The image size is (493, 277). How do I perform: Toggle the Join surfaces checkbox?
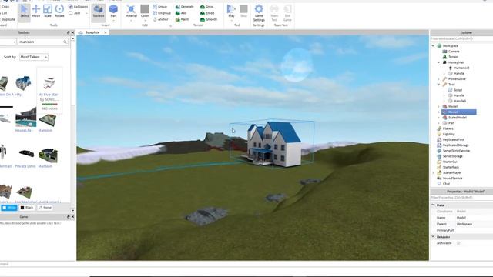click(x=70, y=13)
